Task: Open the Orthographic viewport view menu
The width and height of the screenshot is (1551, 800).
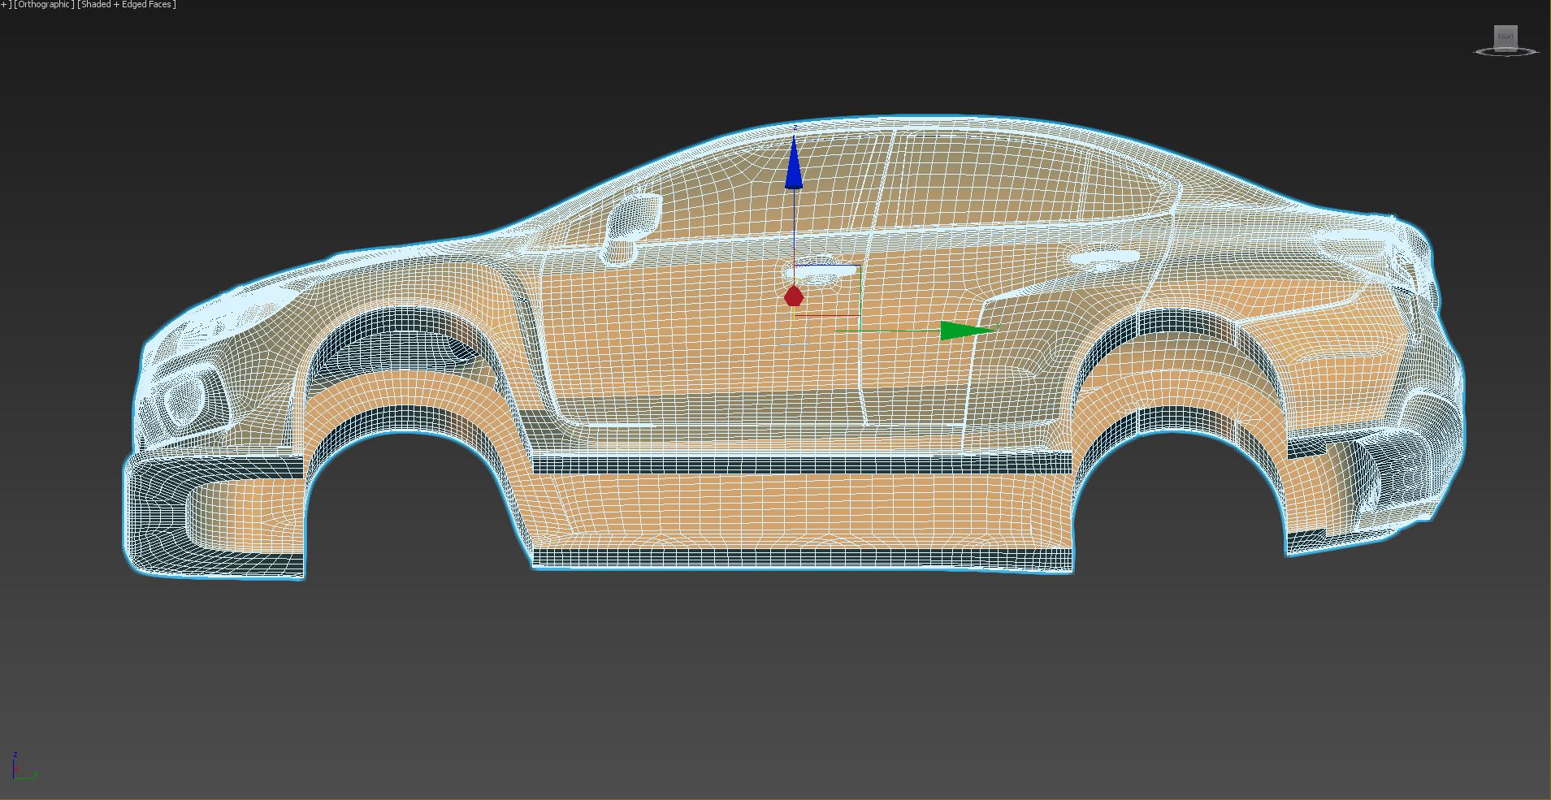Action: pyautogui.click(x=44, y=5)
